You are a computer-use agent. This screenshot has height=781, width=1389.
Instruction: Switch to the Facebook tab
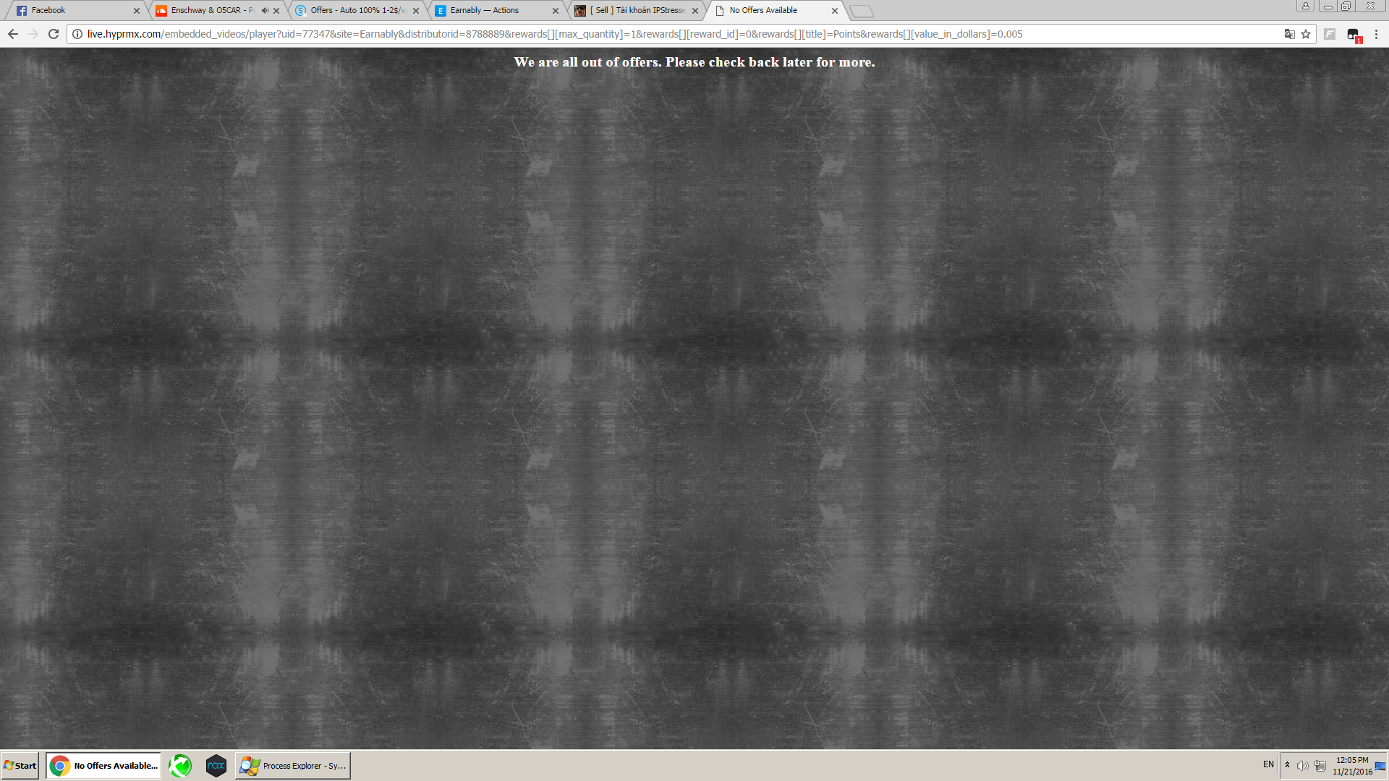coord(72,10)
